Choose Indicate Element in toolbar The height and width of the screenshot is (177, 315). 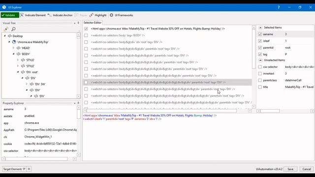[x=33, y=15]
